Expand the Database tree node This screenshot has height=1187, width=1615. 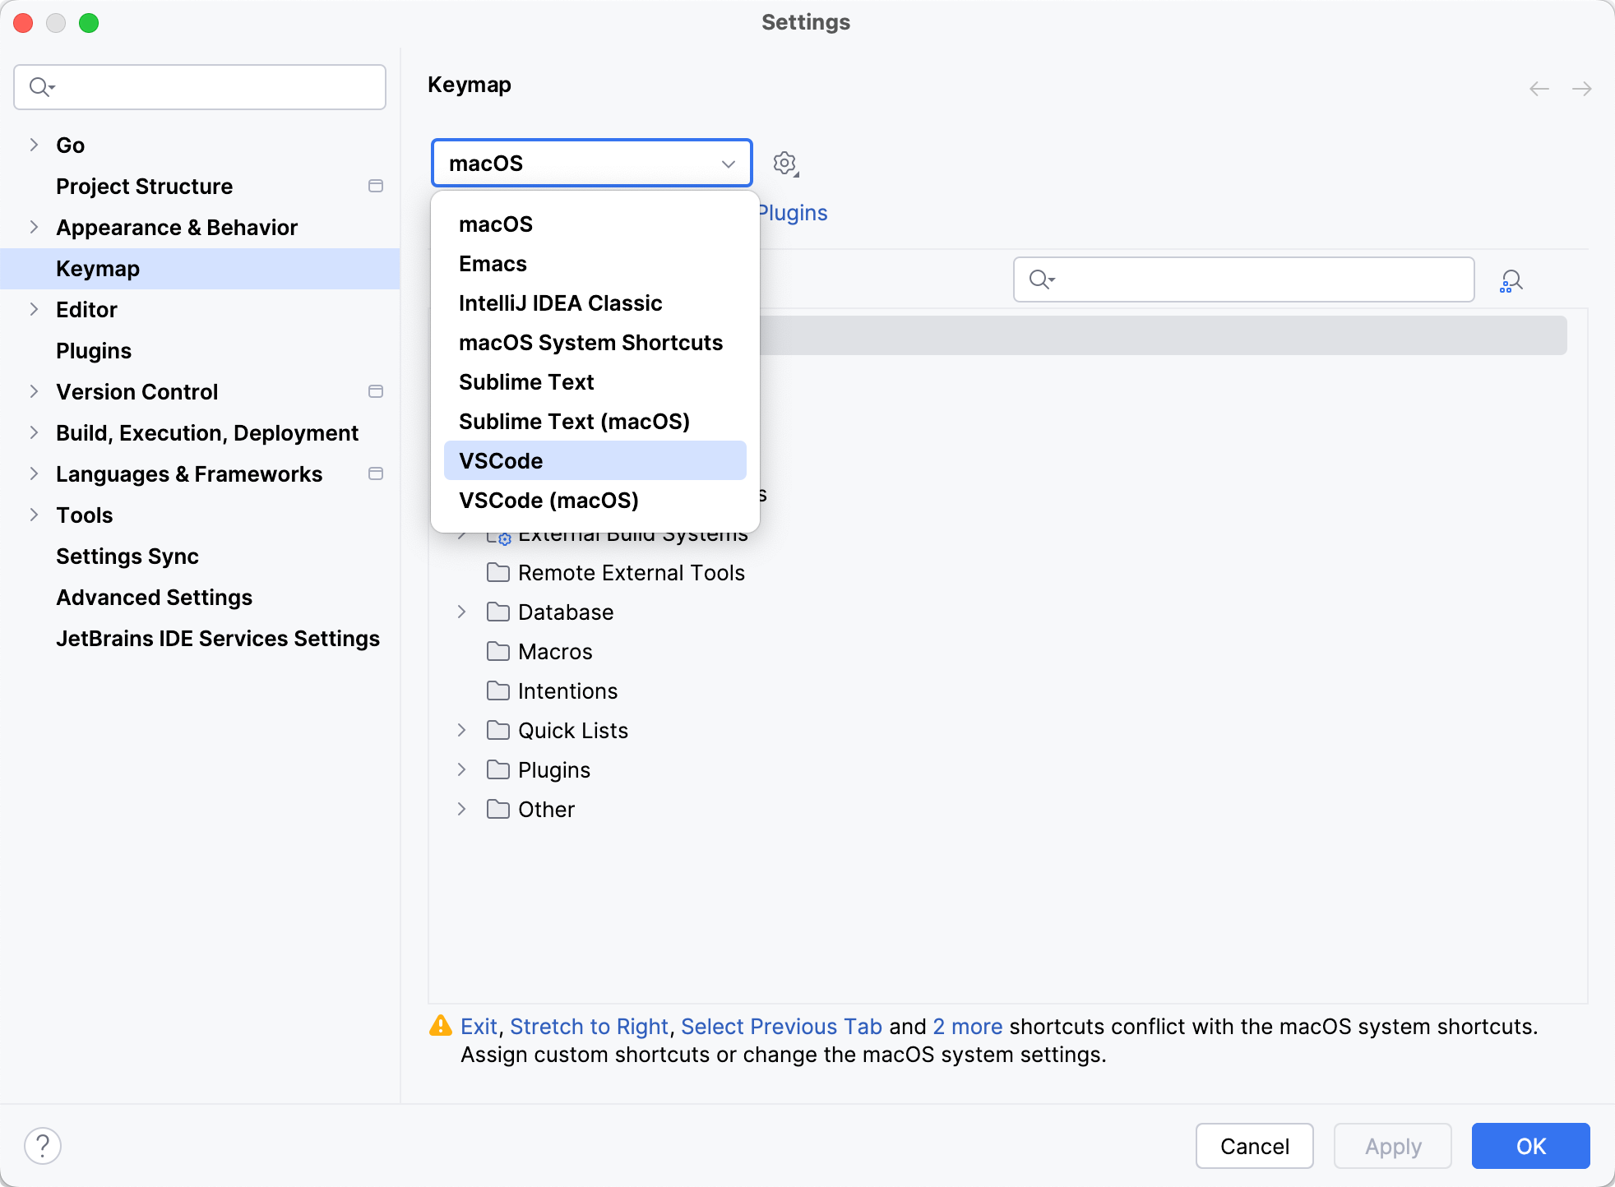pyautogui.click(x=460, y=612)
